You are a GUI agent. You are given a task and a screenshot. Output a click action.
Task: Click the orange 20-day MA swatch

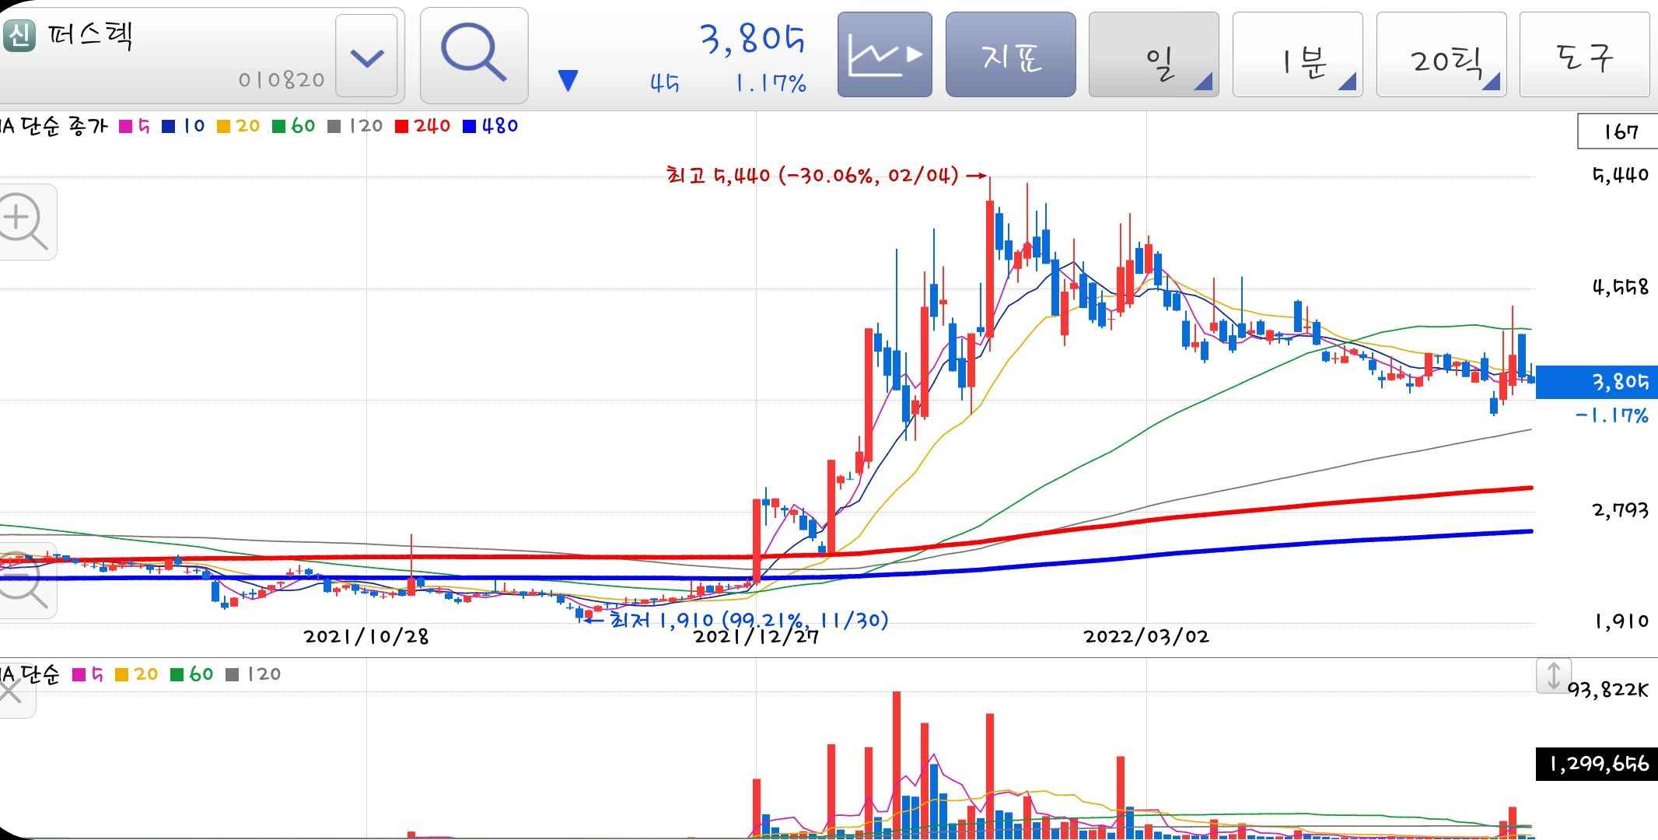coord(224,126)
